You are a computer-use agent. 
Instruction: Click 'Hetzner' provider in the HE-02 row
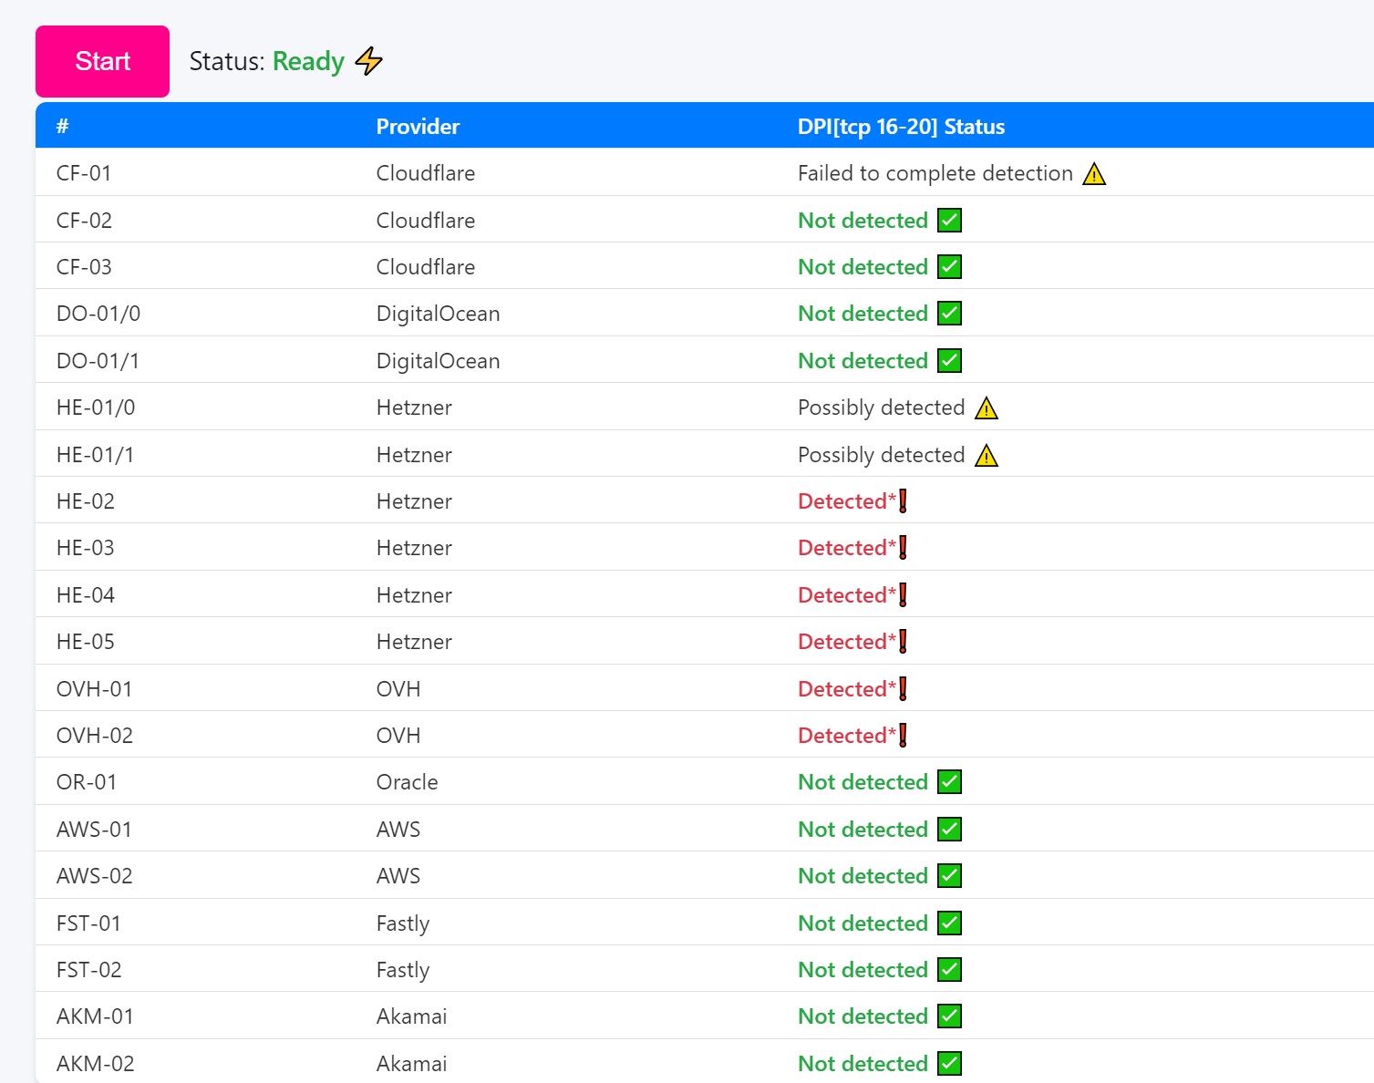(414, 501)
